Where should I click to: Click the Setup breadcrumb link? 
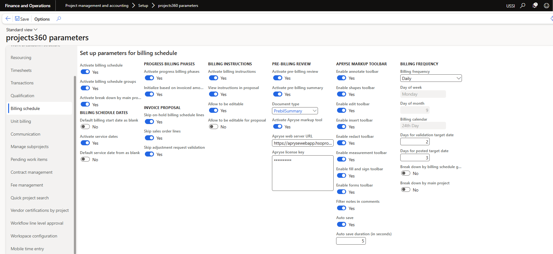click(143, 6)
